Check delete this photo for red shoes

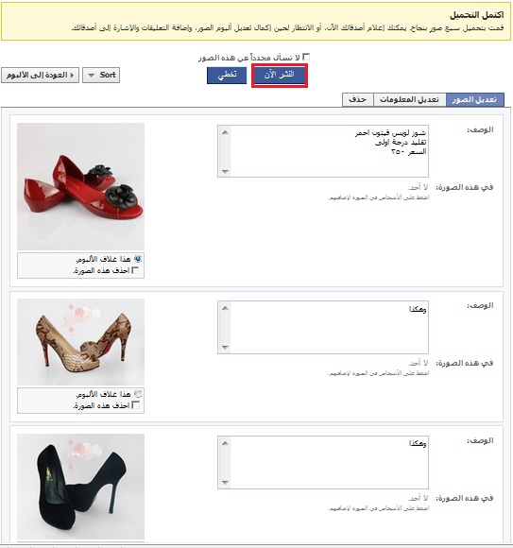coord(136,270)
